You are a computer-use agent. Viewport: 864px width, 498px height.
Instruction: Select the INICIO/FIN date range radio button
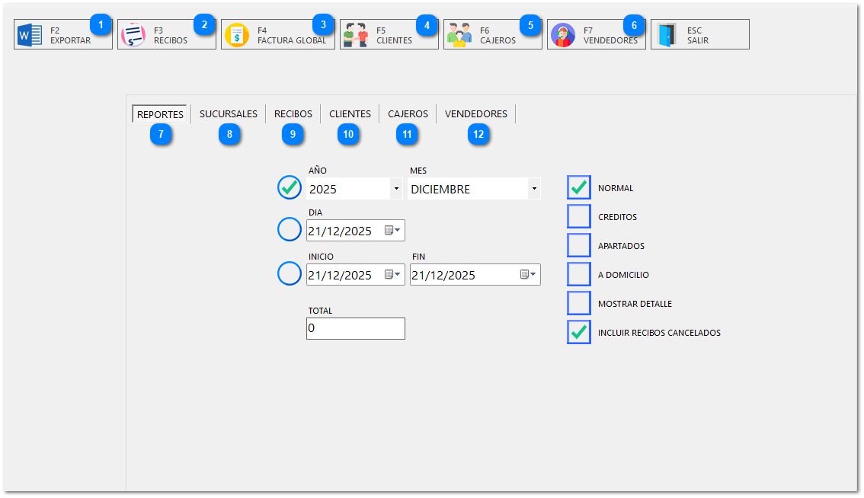click(290, 273)
